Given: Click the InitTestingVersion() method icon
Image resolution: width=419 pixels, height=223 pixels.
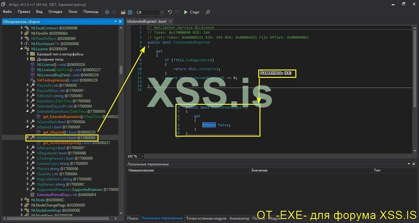Looking at the screenshot, I should pyautogui.click(x=33, y=80).
